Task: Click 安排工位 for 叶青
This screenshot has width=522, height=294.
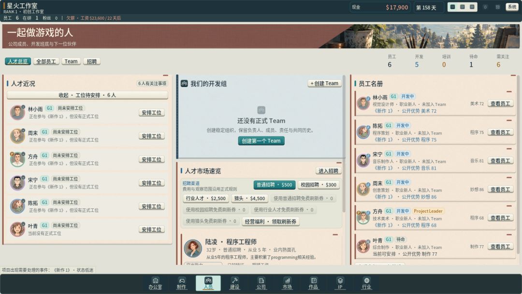Action: click(151, 230)
